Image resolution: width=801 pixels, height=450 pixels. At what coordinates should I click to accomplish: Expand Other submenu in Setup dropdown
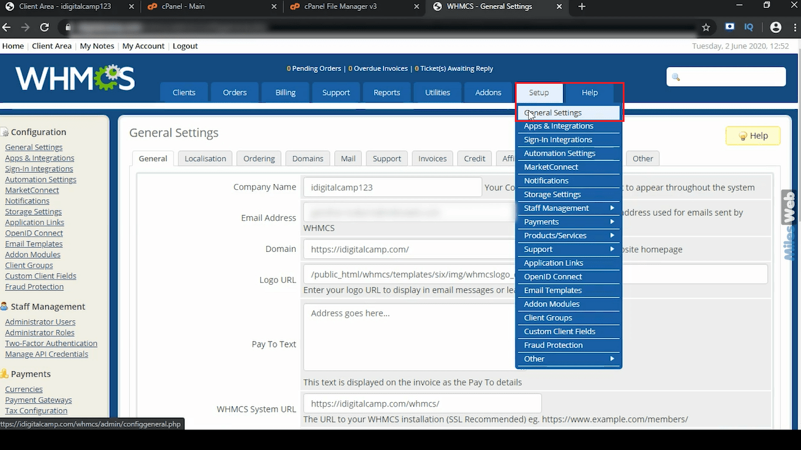point(568,359)
